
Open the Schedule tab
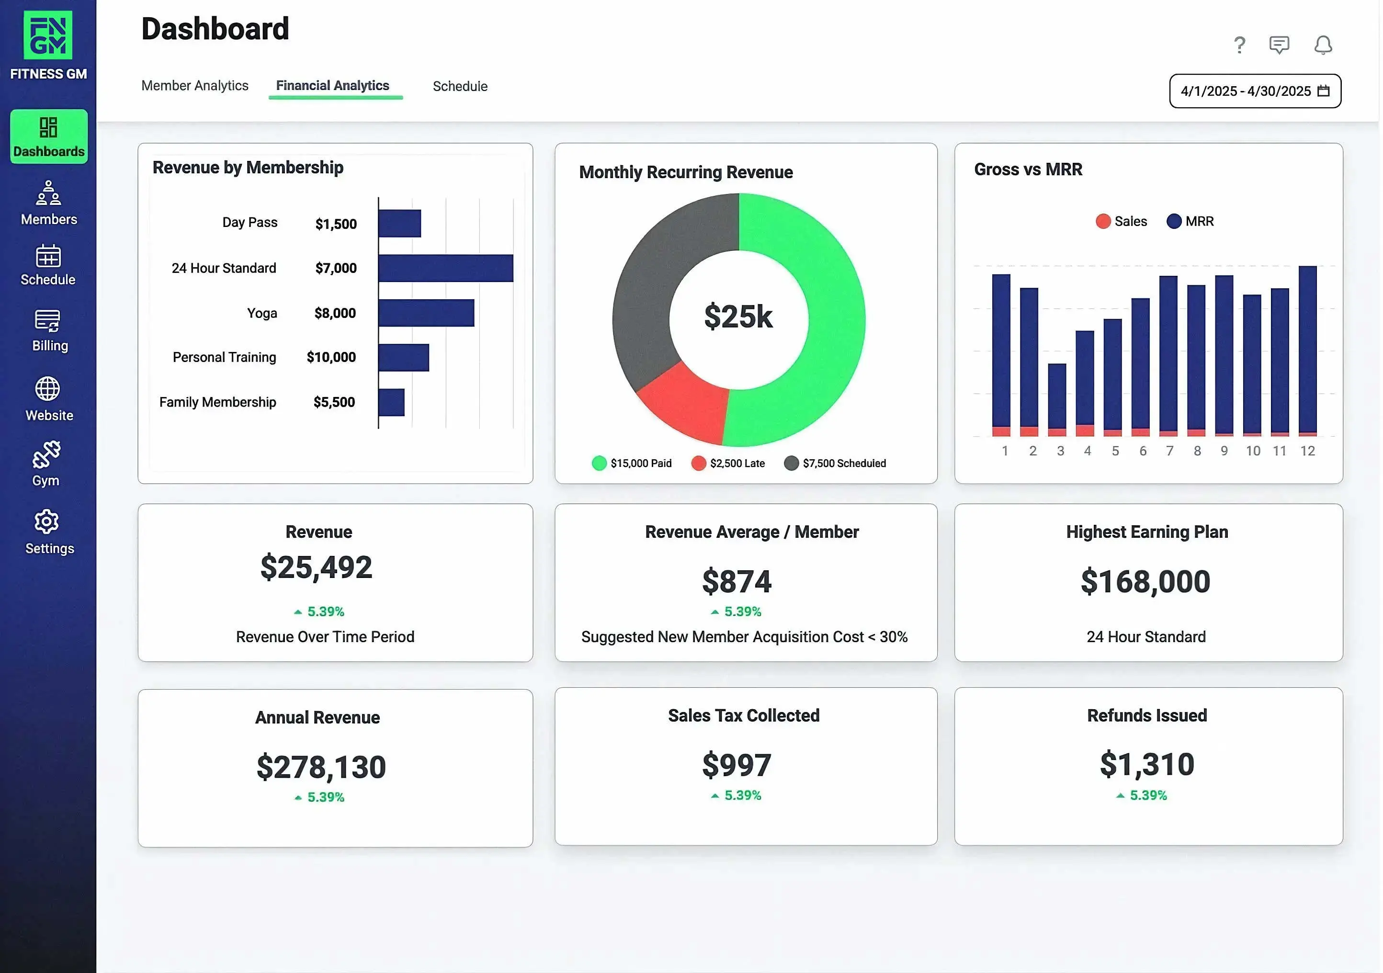[460, 86]
